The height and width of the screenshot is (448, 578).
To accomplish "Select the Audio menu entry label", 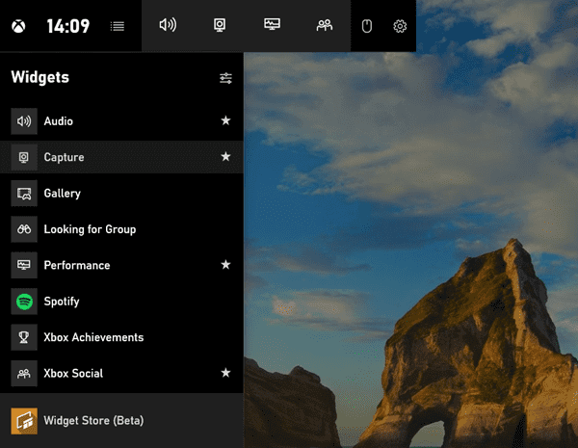I will pos(58,121).
